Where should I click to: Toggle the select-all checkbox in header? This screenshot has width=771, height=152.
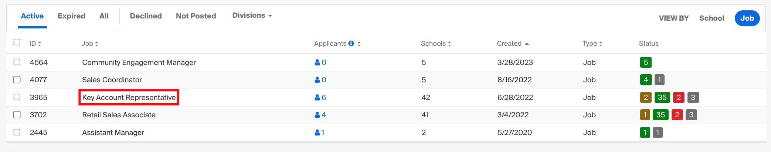tap(17, 42)
